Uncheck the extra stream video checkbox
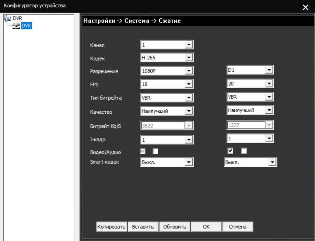This screenshot has width=315, height=241. click(230, 151)
